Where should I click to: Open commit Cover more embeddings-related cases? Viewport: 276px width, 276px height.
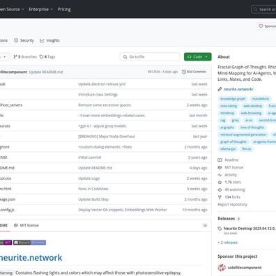(x=112, y=116)
